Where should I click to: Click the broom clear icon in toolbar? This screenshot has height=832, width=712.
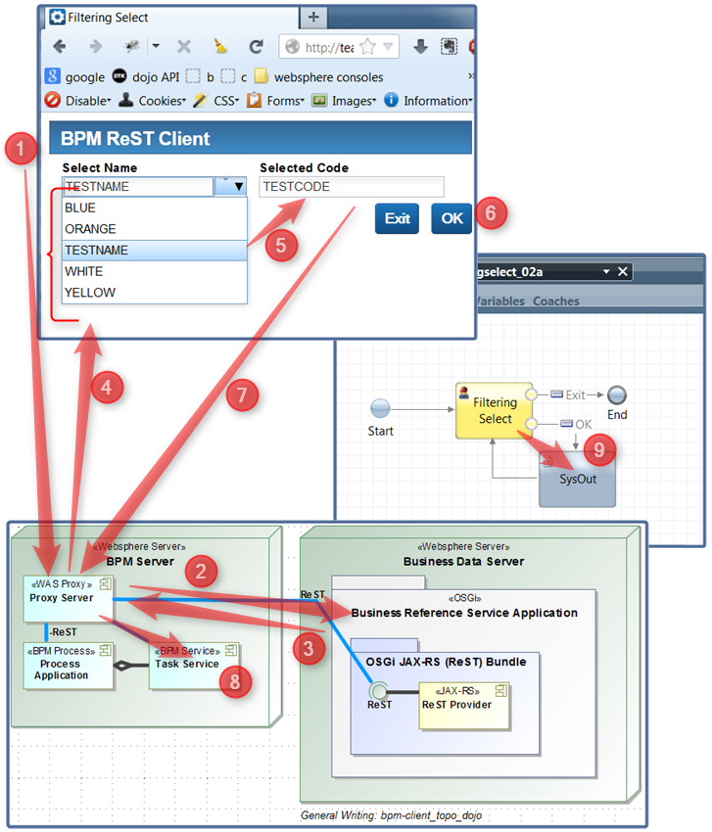pyautogui.click(x=220, y=46)
